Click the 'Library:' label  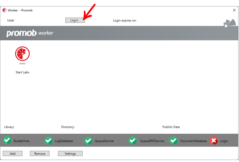pyautogui.click(x=9, y=127)
